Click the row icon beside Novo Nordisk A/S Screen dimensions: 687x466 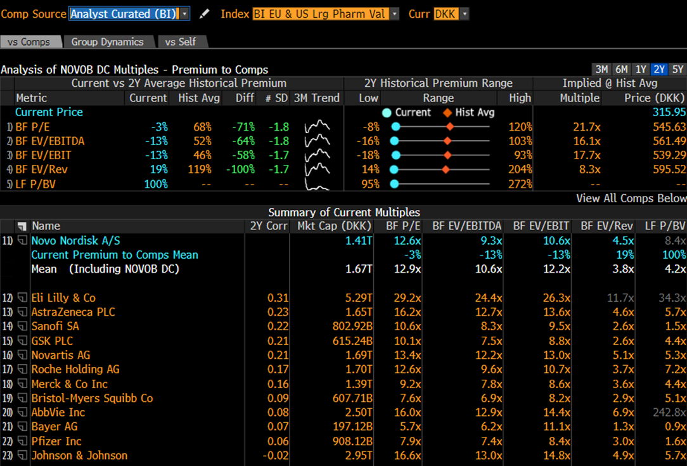click(x=22, y=240)
